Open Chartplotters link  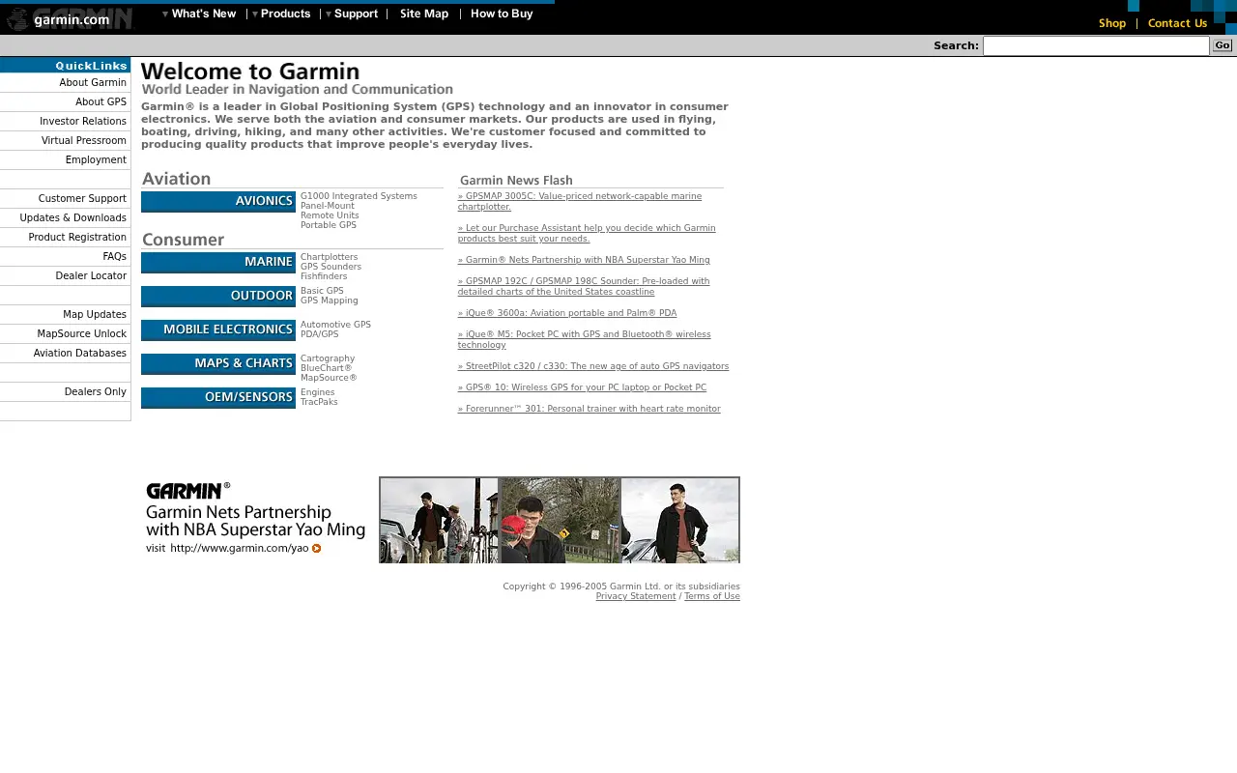330,257
